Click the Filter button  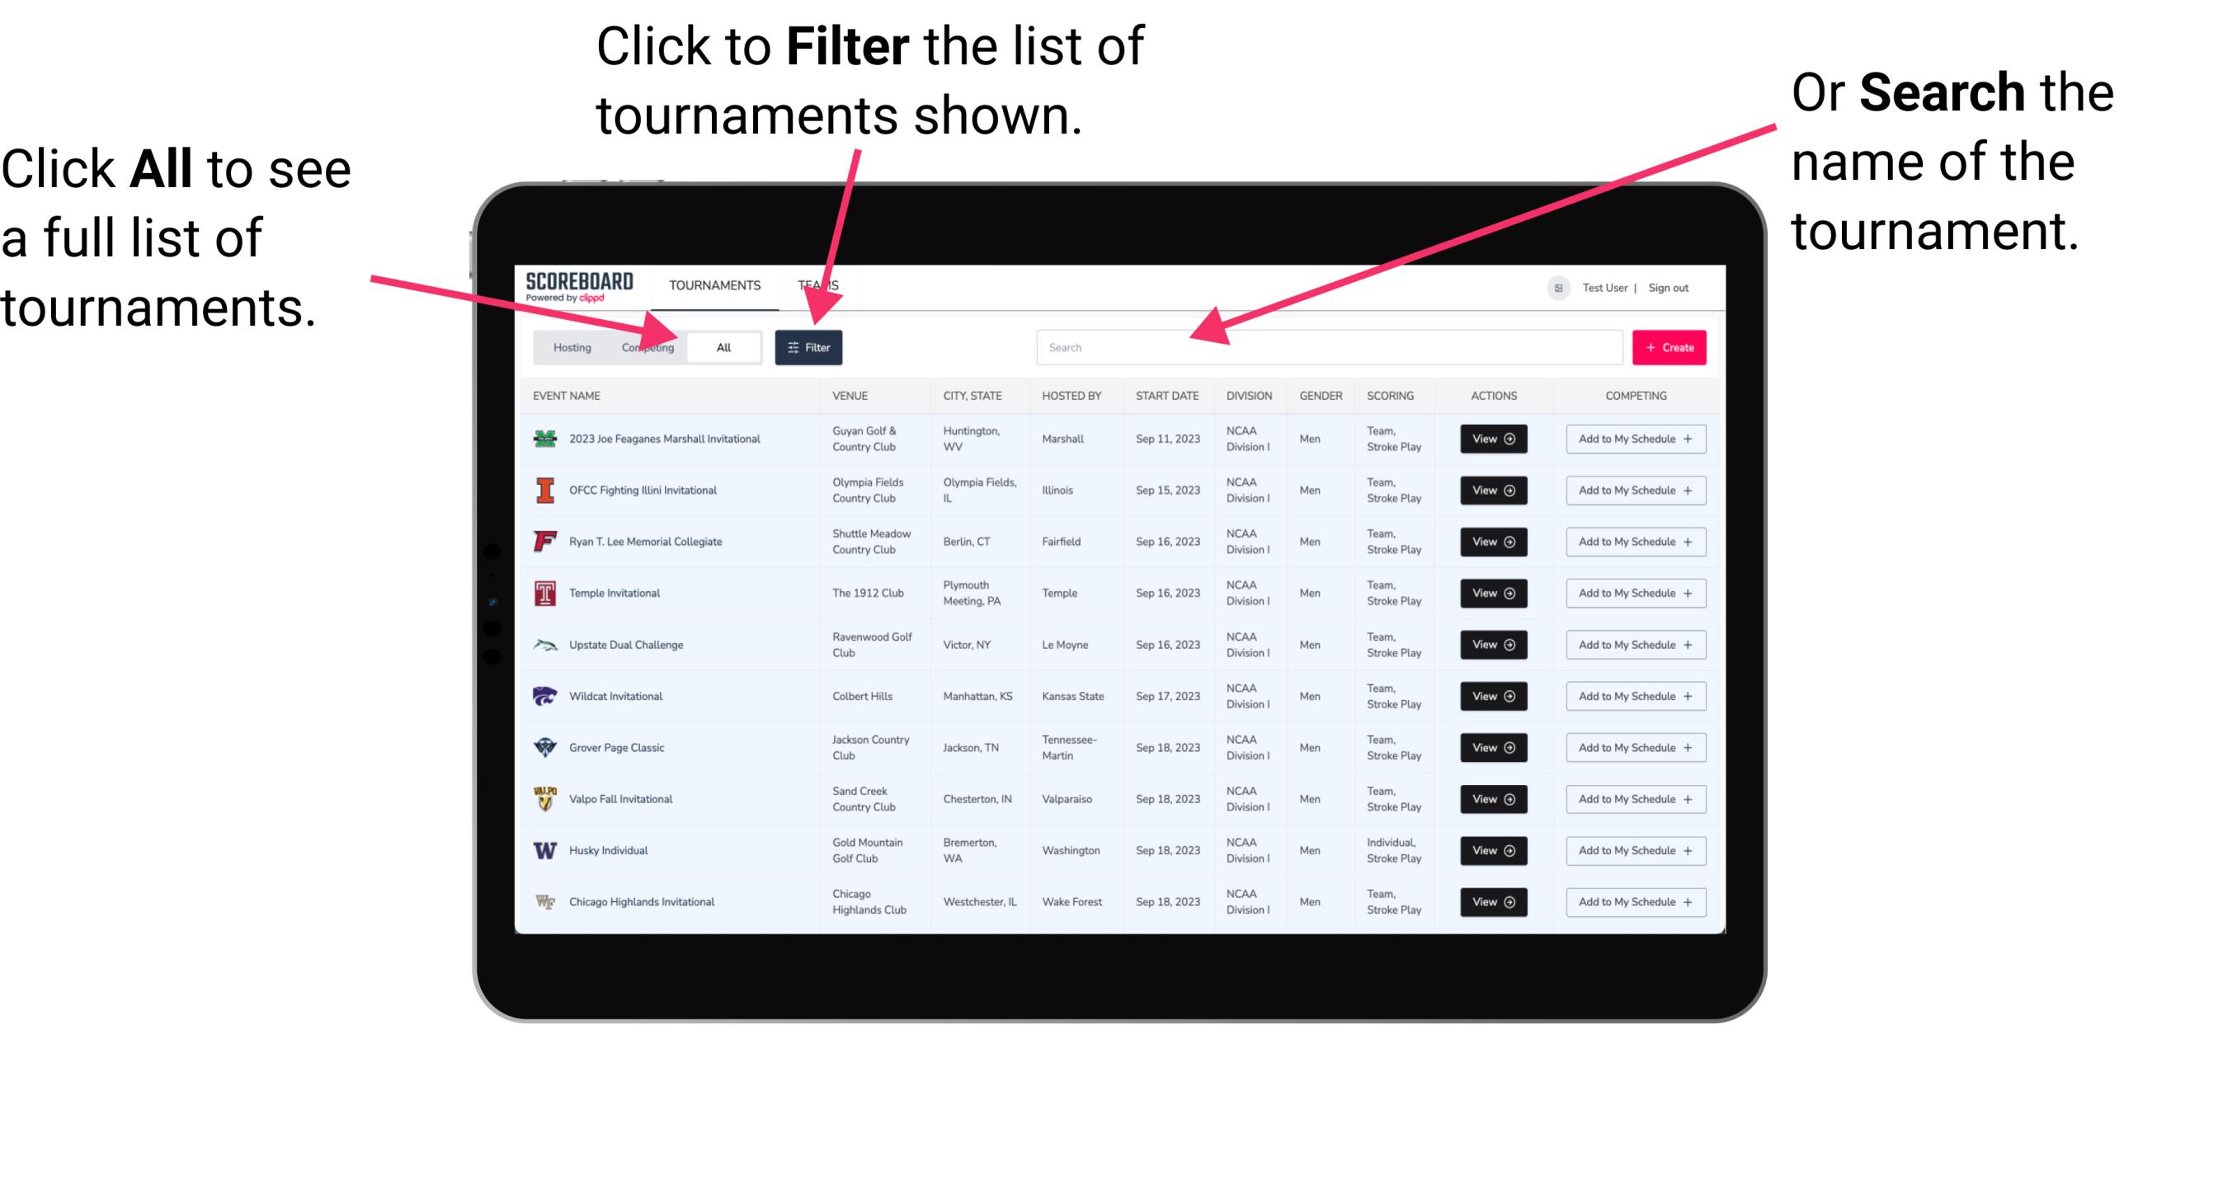point(810,346)
